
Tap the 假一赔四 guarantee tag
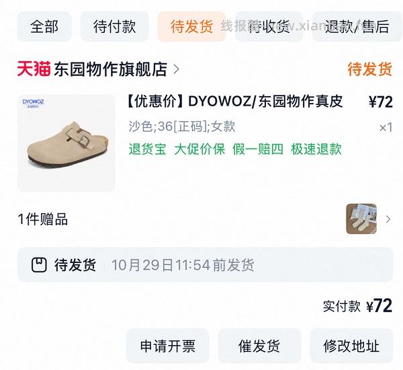pyautogui.click(x=258, y=149)
